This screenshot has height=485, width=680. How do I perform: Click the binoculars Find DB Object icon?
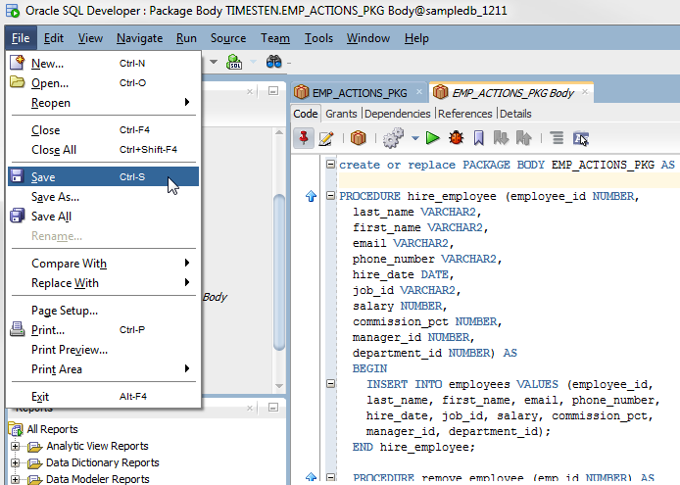(273, 63)
